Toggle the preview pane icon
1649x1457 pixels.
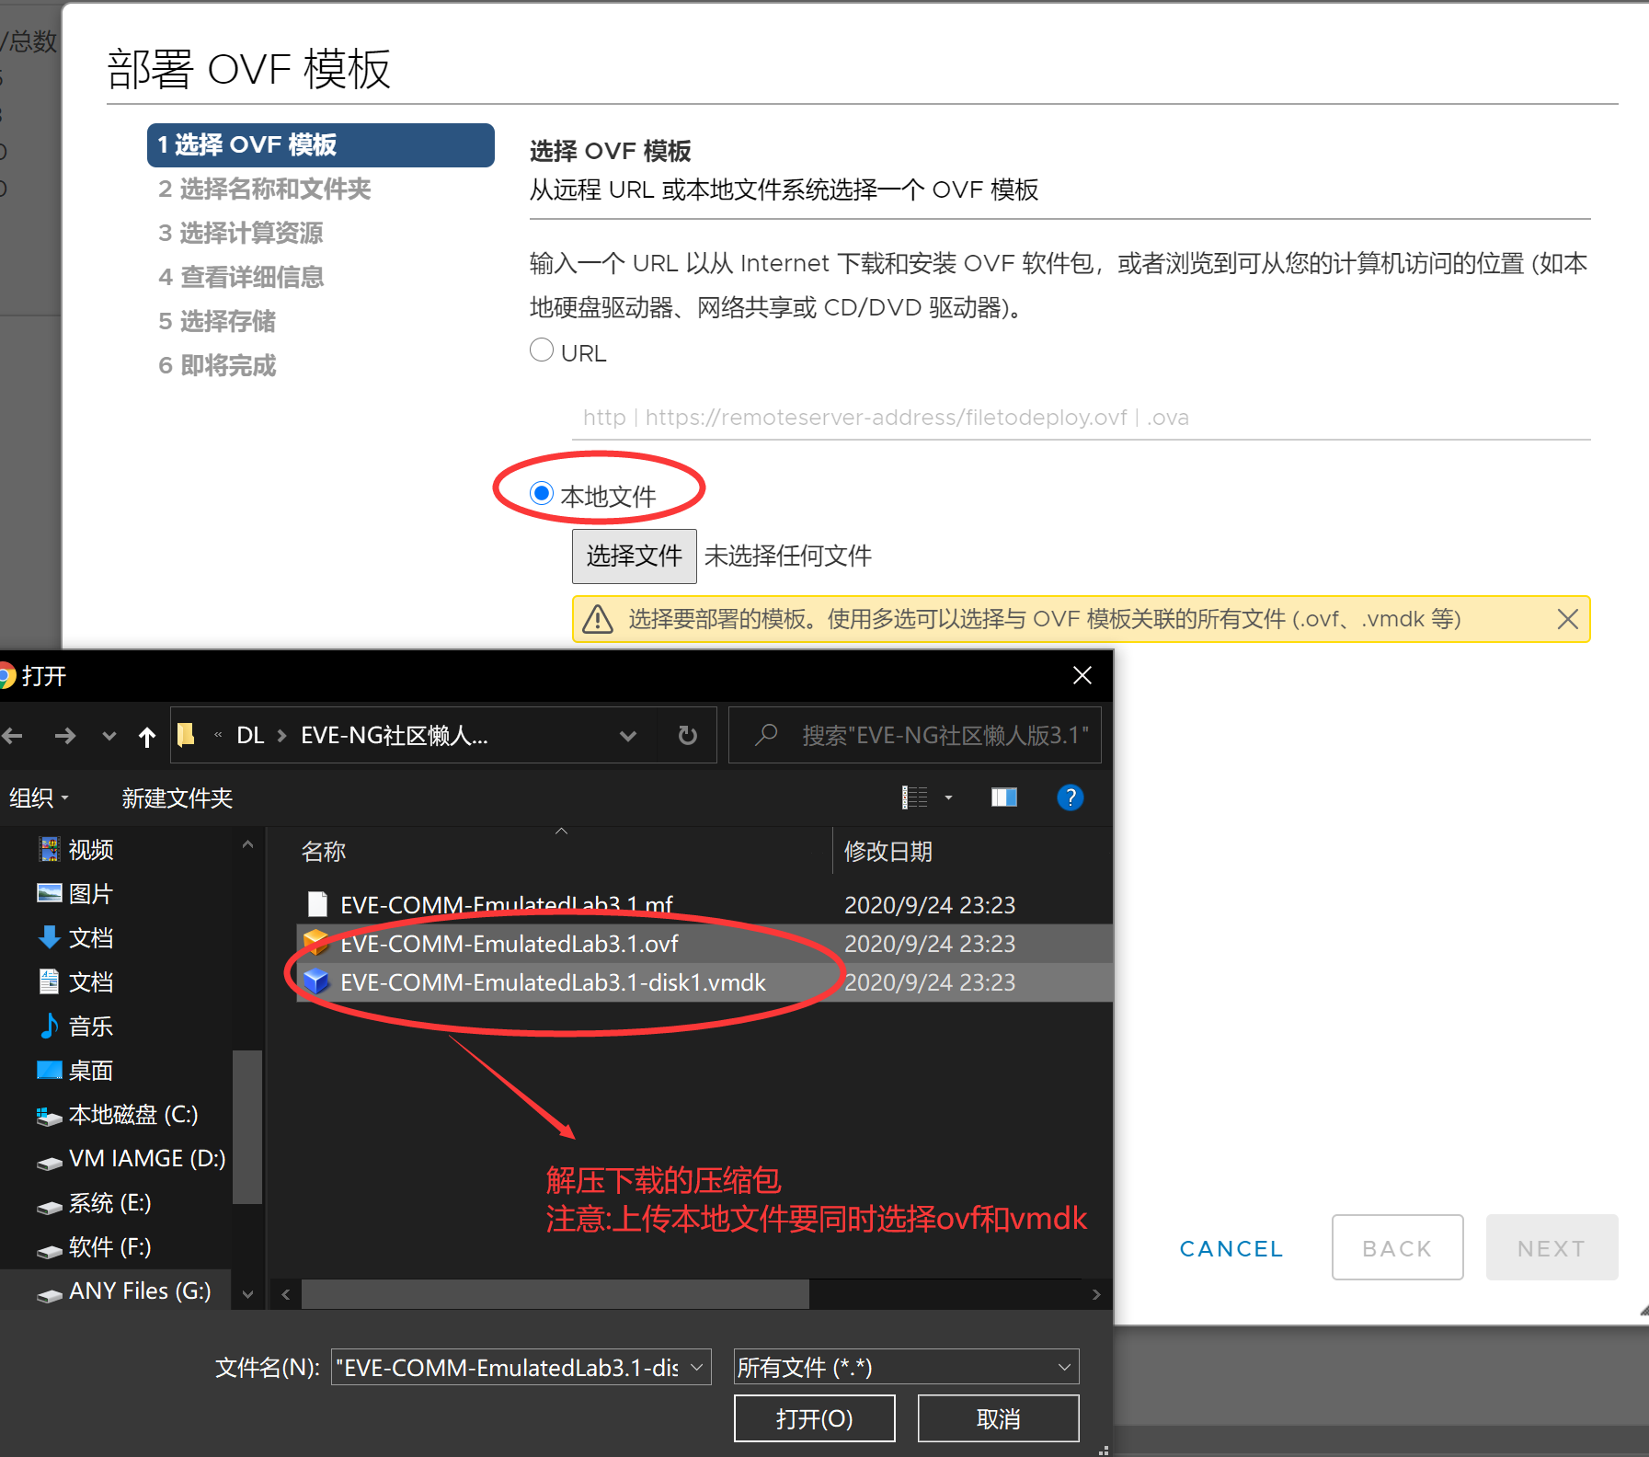(1004, 797)
